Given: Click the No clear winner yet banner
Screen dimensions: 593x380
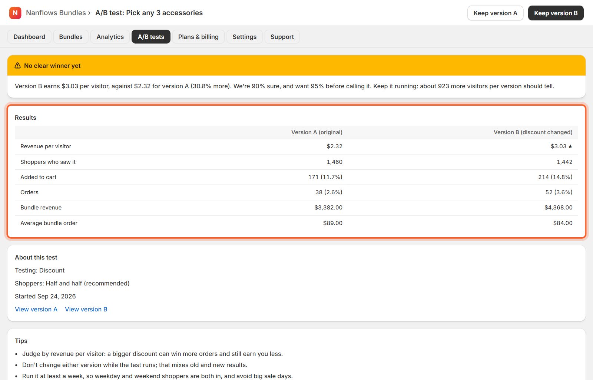Looking at the screenshot, I should [296, 66].
